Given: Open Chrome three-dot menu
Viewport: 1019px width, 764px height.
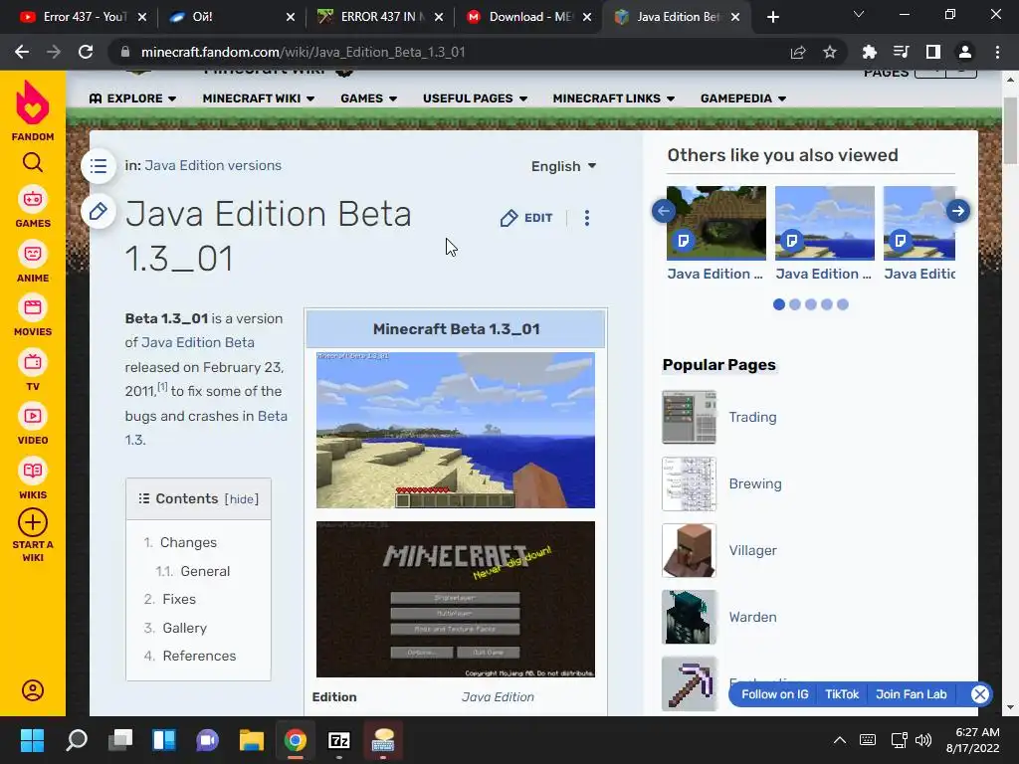Looking at the screenshot, I should 997,52.
